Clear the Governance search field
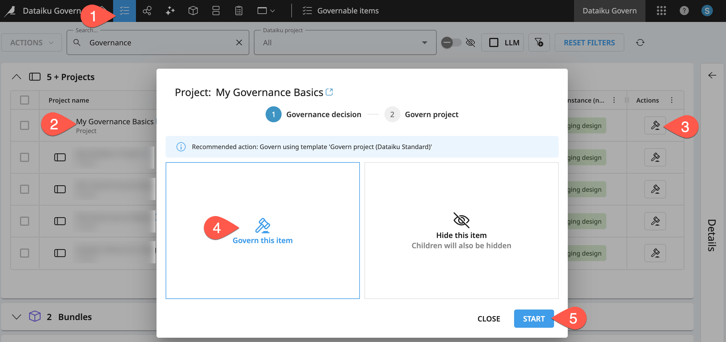Screen dimensions: 726x342 239,42
